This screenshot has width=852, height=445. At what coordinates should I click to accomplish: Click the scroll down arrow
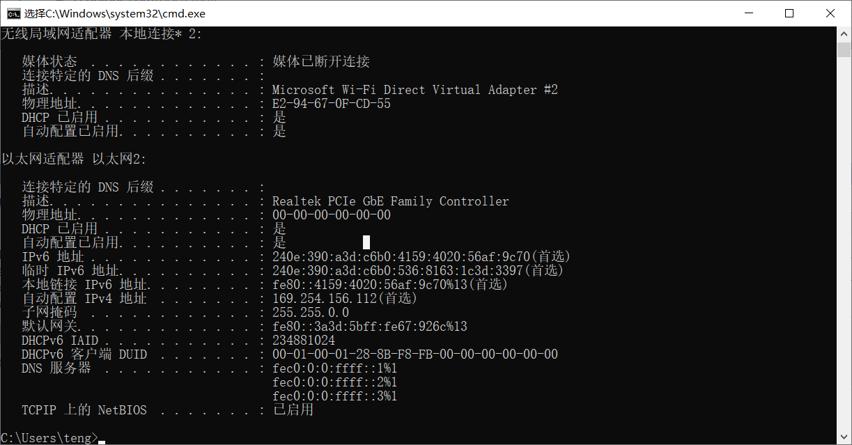(x=844, y=437)
